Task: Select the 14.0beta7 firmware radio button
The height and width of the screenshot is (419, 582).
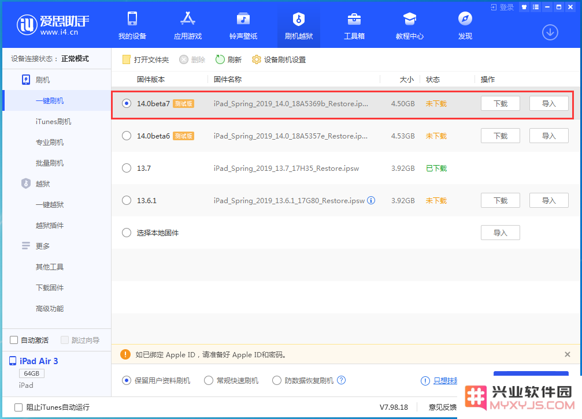Action: coord(127,103)
